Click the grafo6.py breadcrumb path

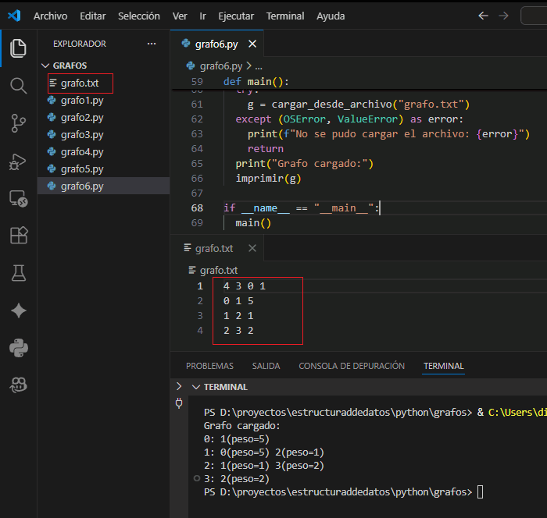click(x=221, y=66)
